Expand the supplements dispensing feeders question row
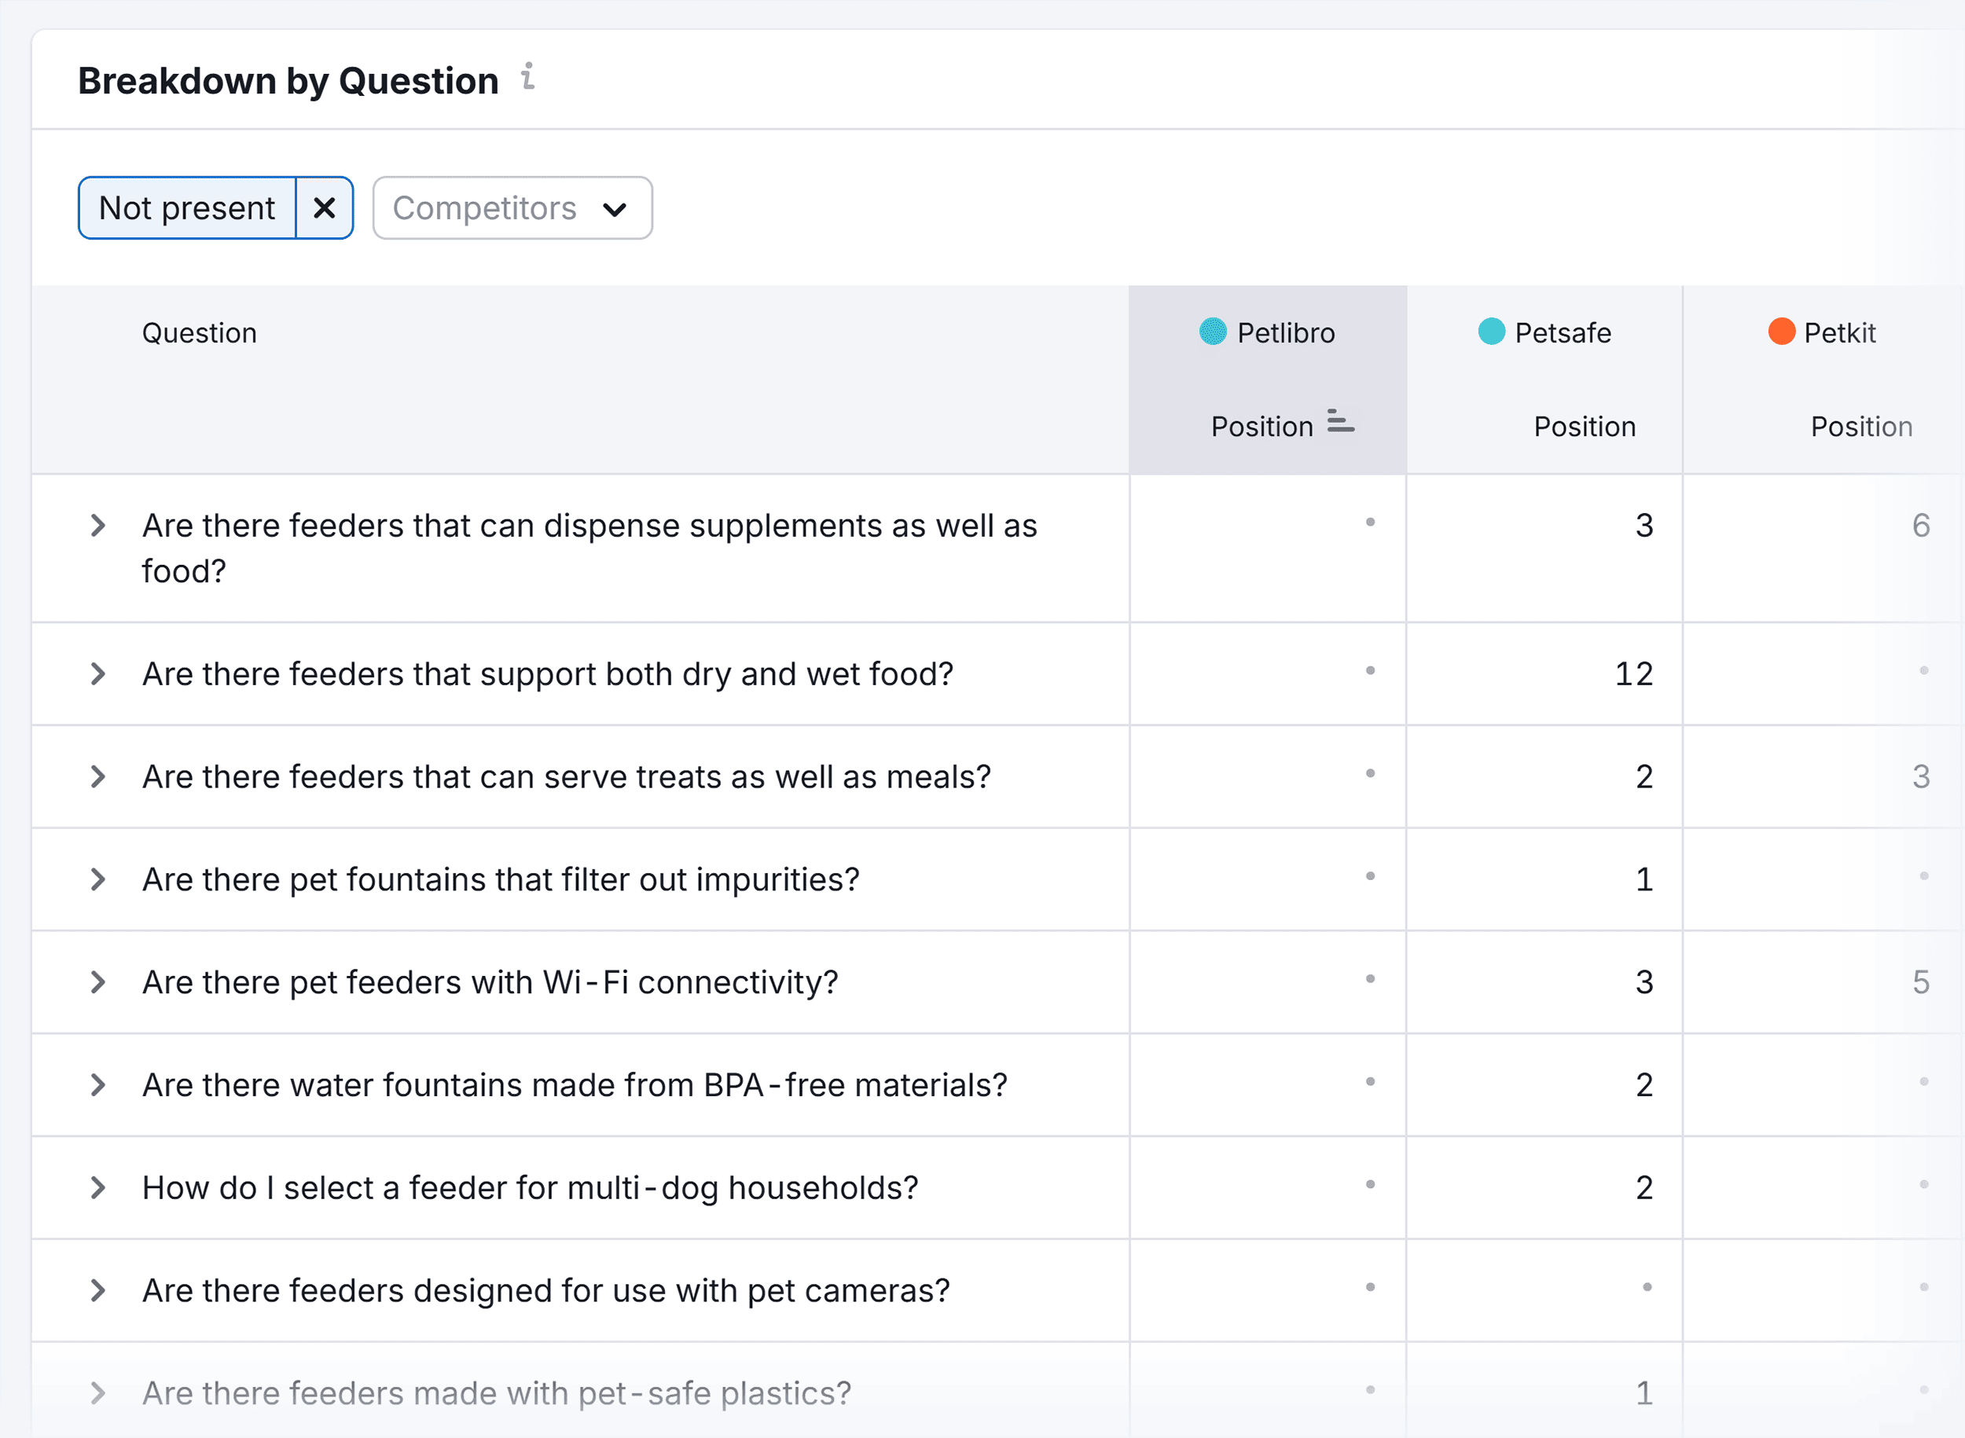 pyautogui.click(x=97, y=524)
